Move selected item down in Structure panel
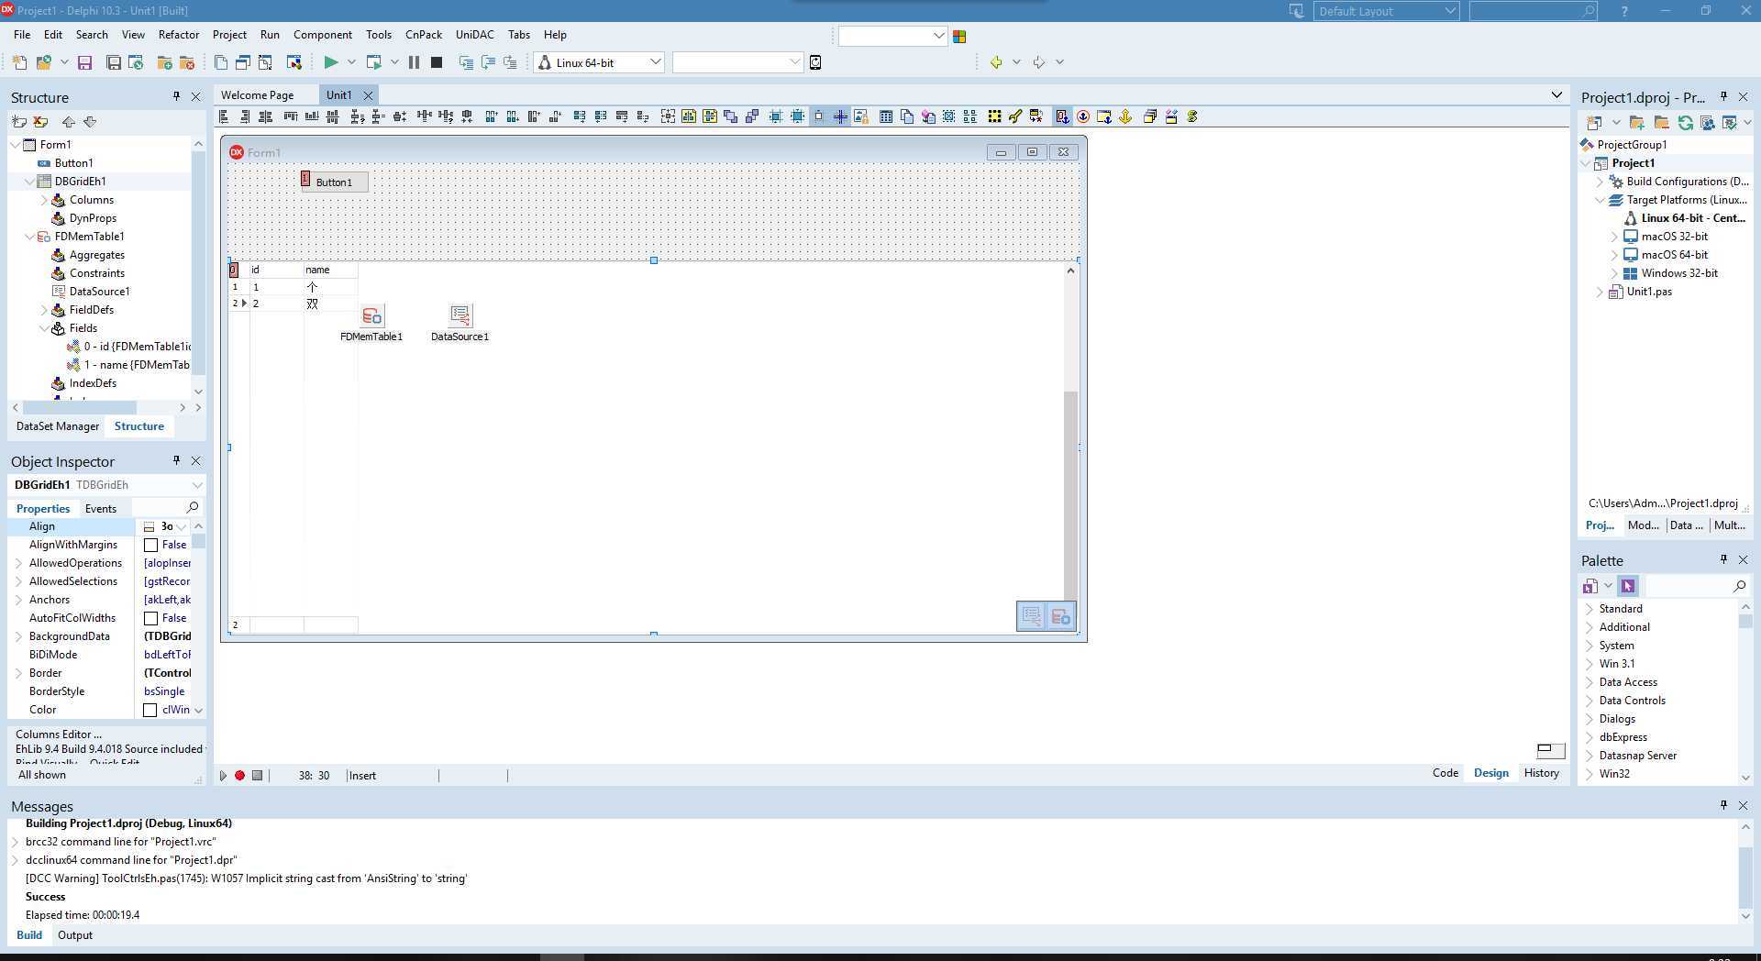The width and height of the screenshot is (1761, 961). pos(90,122)
